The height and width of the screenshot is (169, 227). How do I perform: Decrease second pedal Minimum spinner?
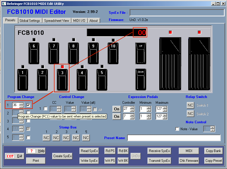tap(149, 118)
